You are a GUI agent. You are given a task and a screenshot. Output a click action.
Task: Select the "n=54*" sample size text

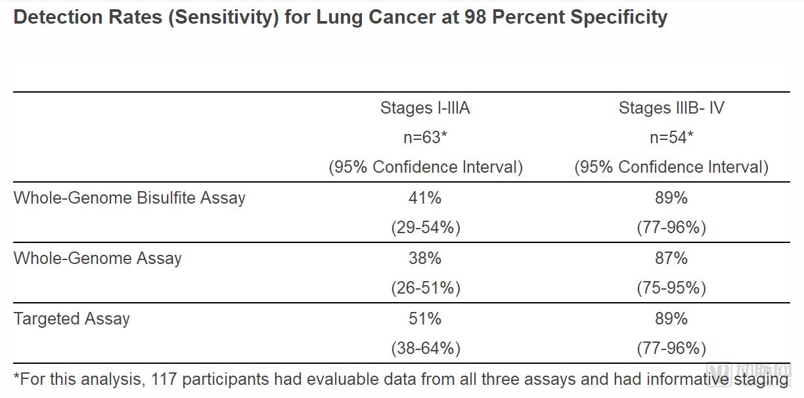671,137
